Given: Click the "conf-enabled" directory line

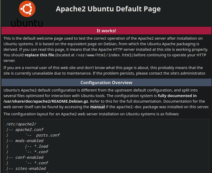Looking at the screenshot, I should point(29,157).
